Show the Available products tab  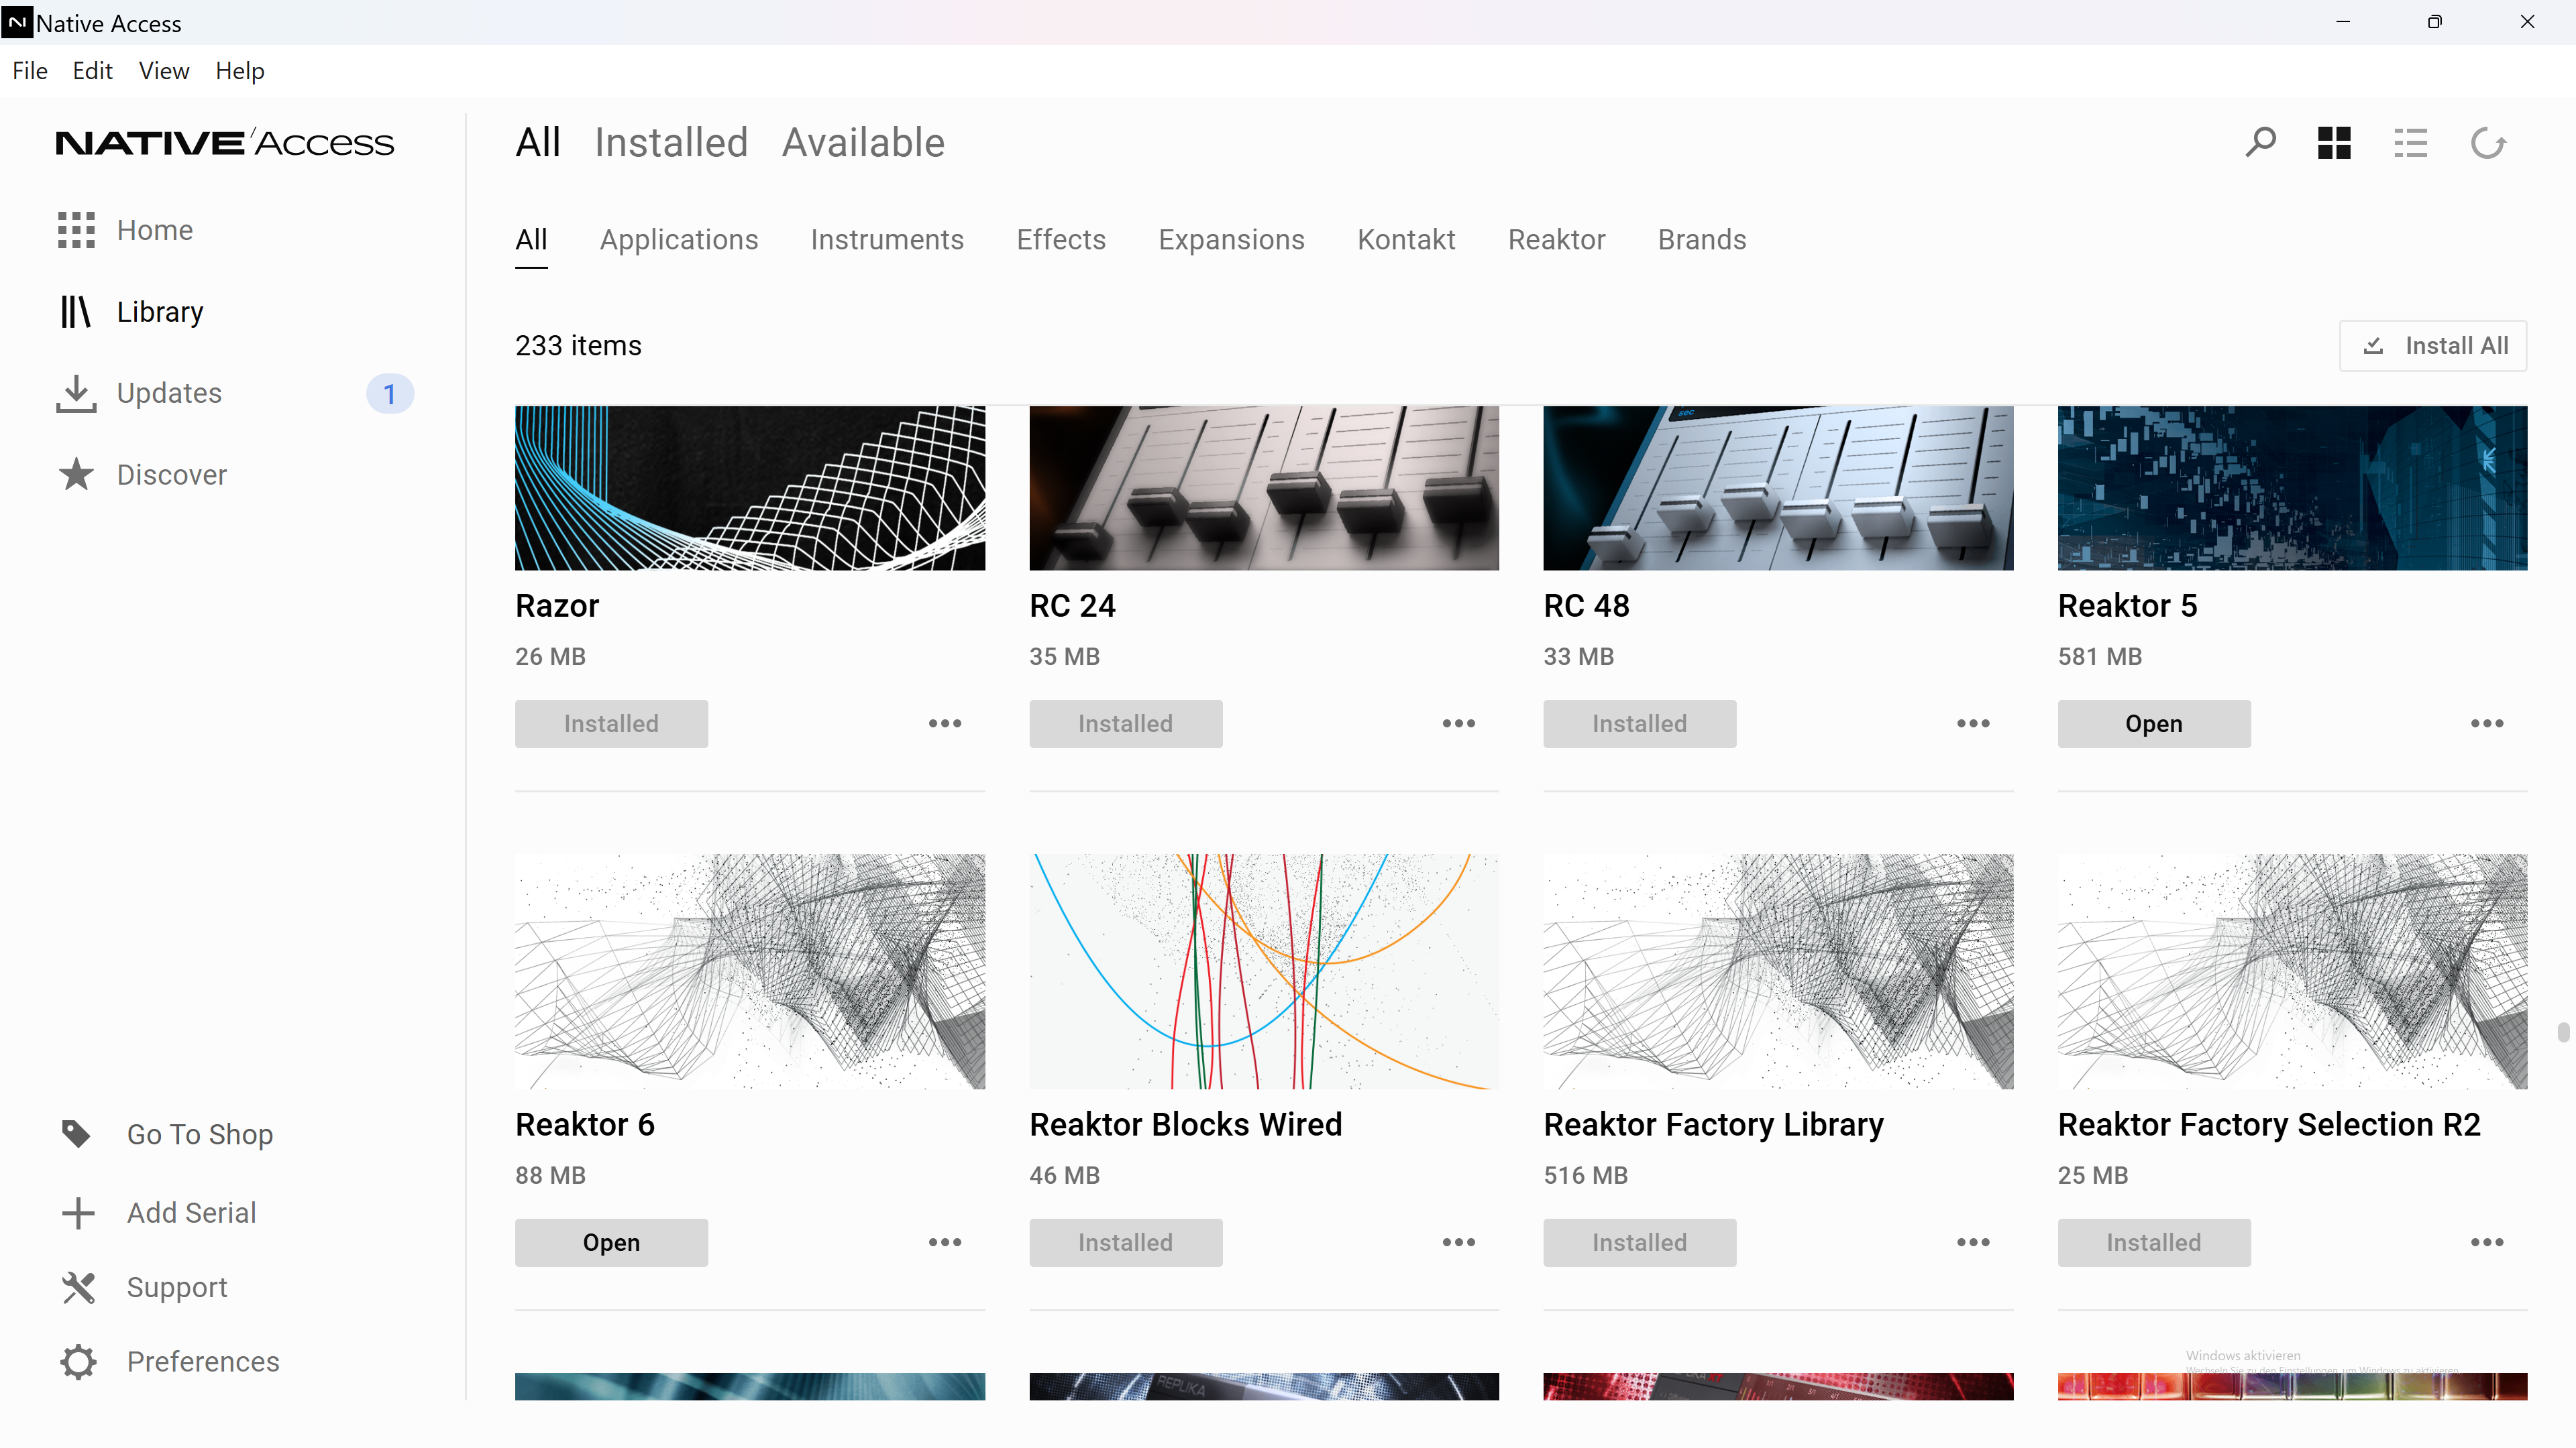click(863, 143)
